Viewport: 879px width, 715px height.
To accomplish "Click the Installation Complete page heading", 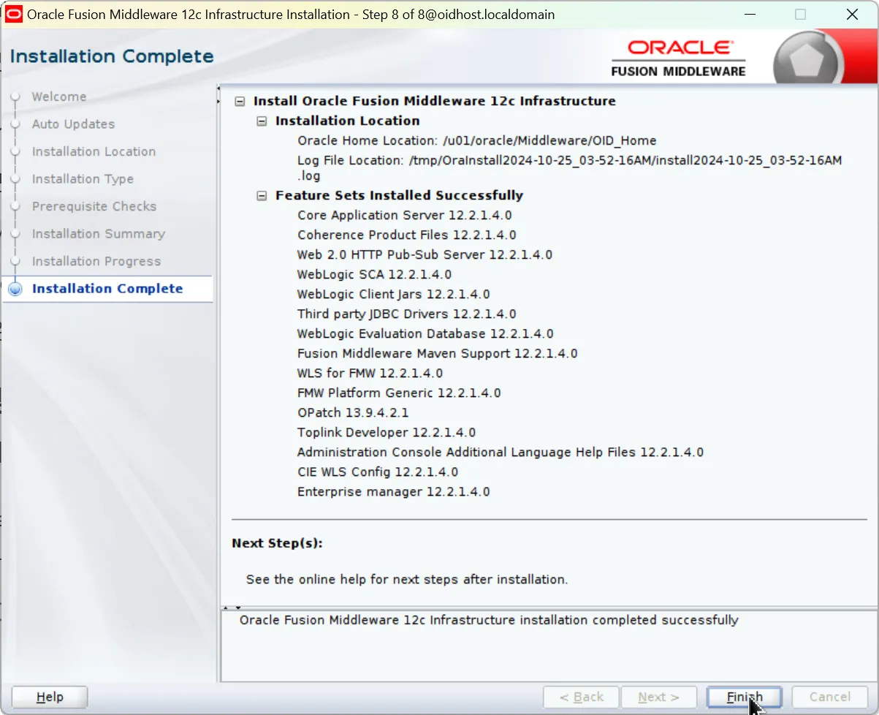I will (112, 57).
